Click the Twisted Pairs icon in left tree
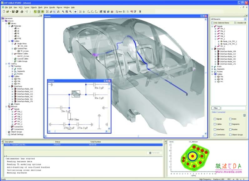Image resolution: width=249 pixels, height=181 pixels. point(15,49)
